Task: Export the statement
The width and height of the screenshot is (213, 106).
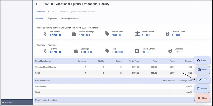Action: tap(202, 60)
